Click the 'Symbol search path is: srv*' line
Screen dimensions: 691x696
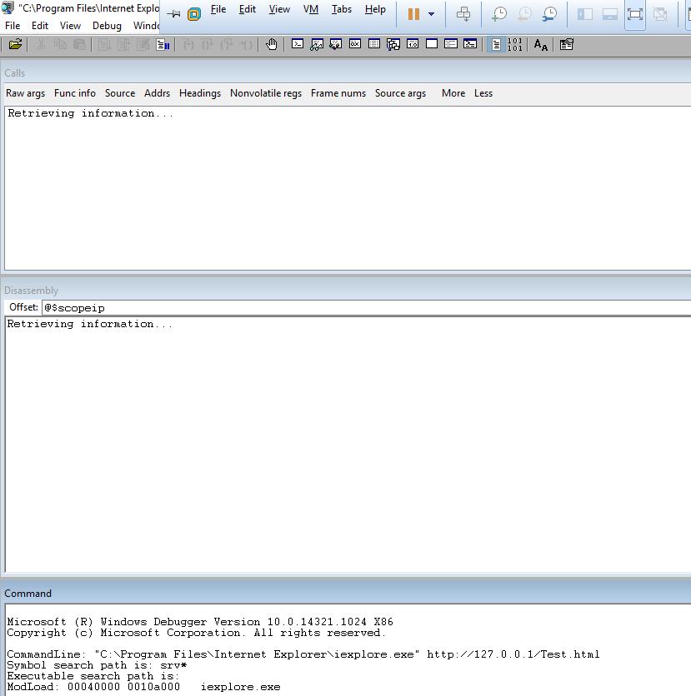[97, 665]
